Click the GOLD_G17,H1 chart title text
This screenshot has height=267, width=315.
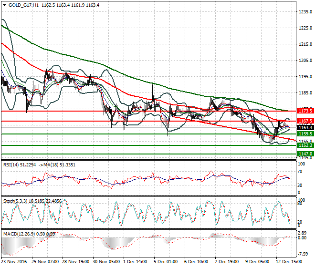pyautogui.click(x=23, y=5)
